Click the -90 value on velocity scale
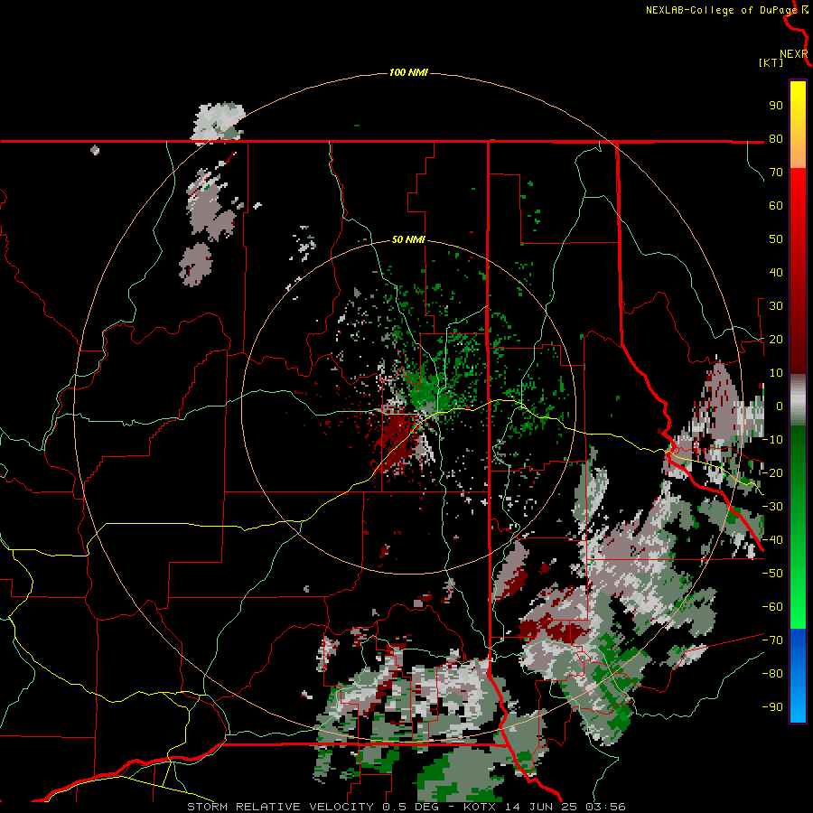This screenshot has height=813, width=813. [772, 707]
